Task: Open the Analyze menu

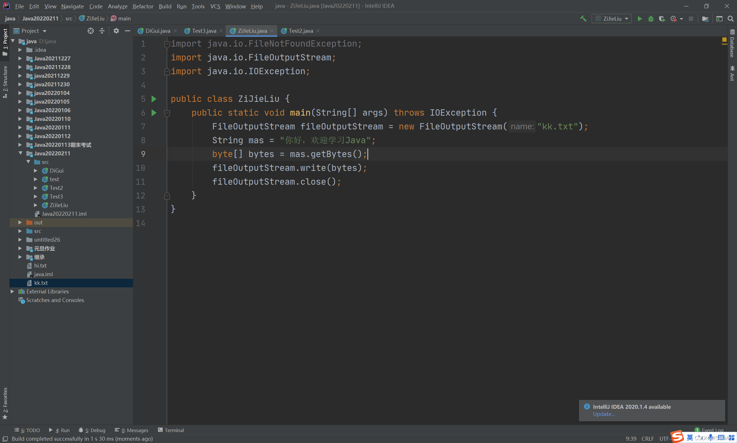Action: click(117, 6)
